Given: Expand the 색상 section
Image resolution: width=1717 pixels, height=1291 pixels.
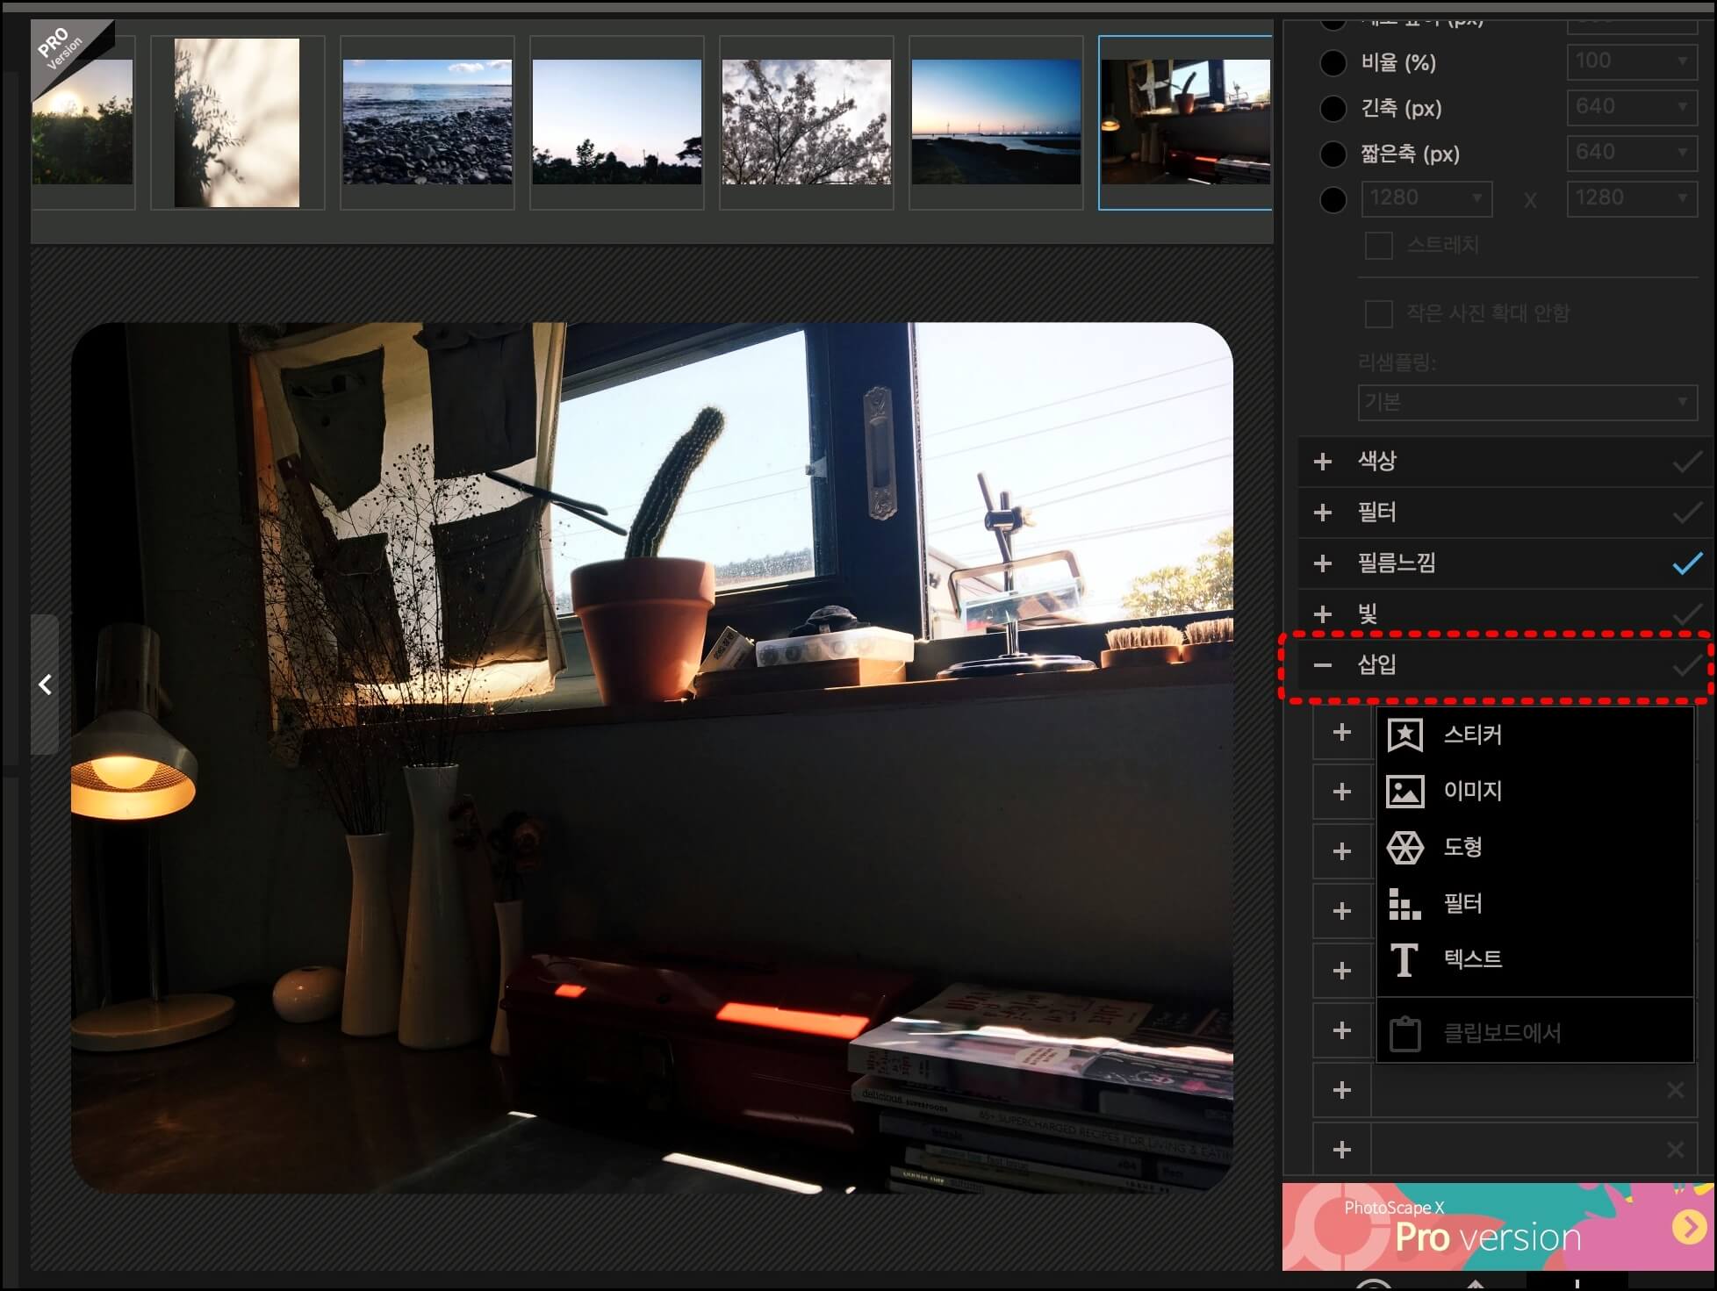Looking at the screenshot, I should [1323, 462].
